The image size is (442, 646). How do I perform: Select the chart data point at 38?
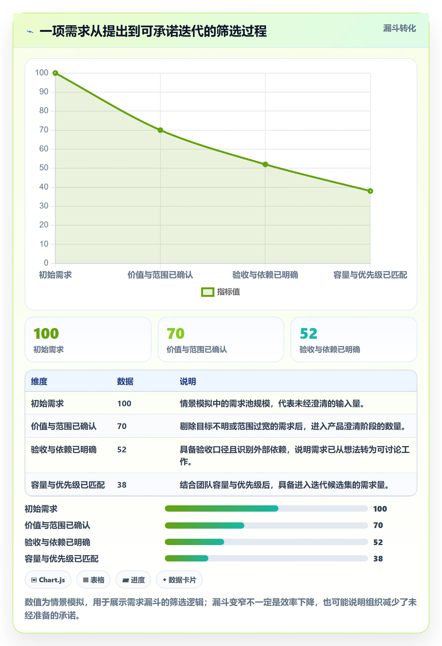point(370,191)
